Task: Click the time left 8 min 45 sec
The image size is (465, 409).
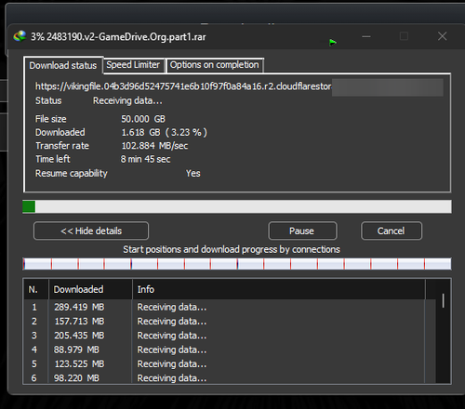Action: point(145,159)
